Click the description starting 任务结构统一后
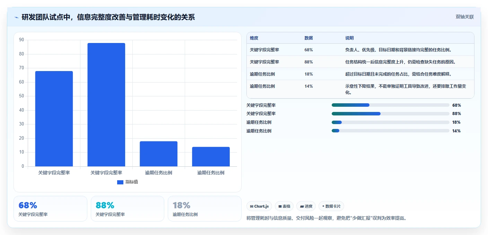 point(400,62)
